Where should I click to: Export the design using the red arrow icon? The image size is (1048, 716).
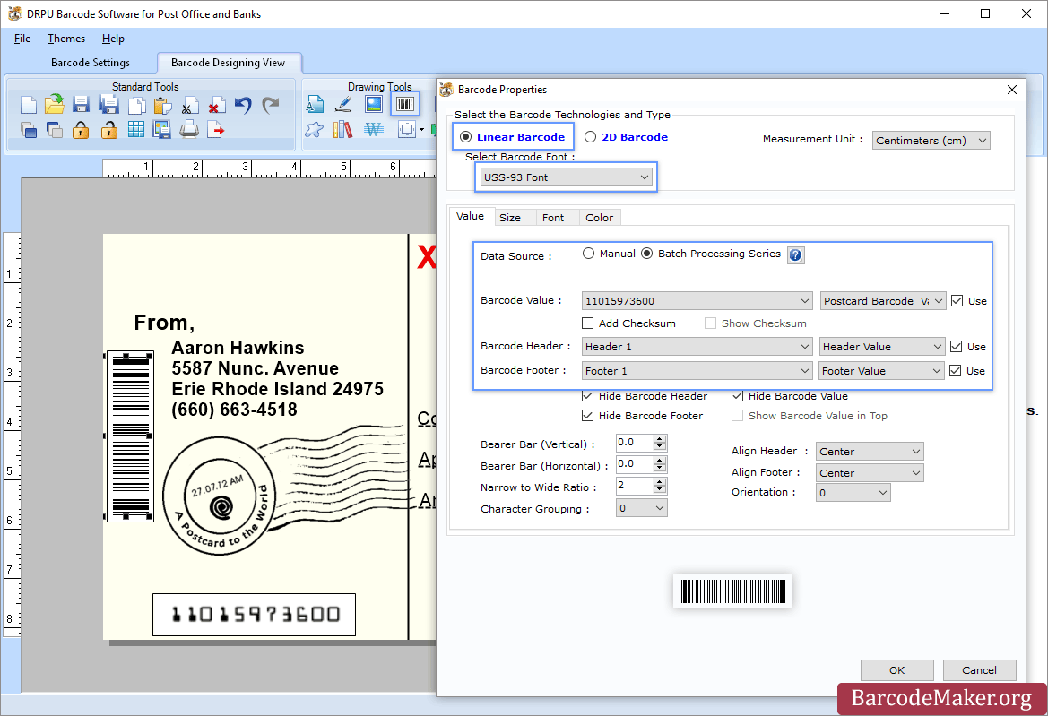tap(216, 130)
